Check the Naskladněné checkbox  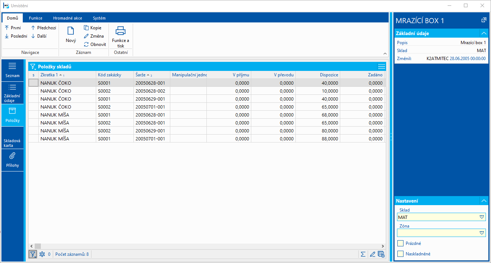(x=400, y=254)
